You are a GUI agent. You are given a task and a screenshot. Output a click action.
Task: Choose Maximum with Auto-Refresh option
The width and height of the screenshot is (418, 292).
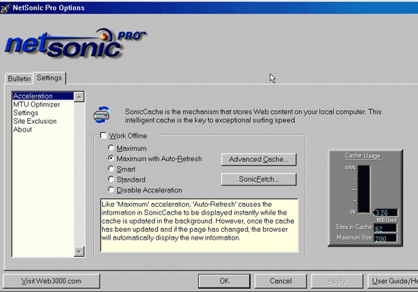[111, 158]
